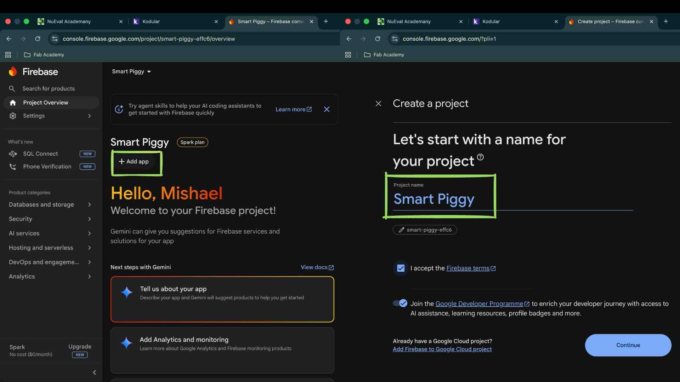Edit the smart-piggy-effc6 project ID

point(425,230)
